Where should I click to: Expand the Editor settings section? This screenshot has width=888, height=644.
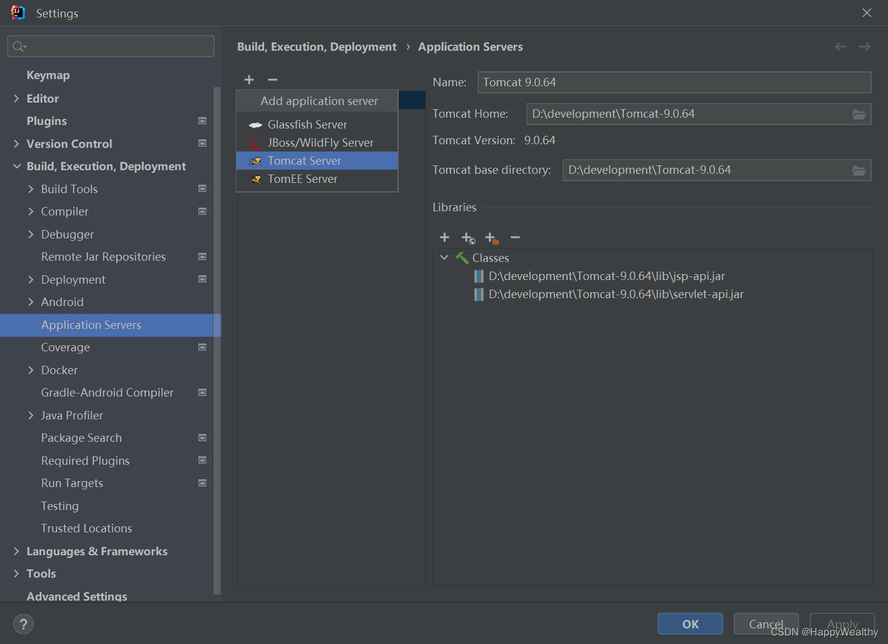tap(16, 98)
